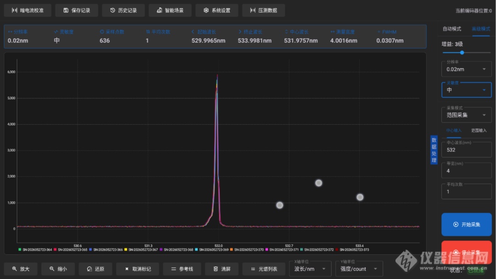The width and height of the screenshot is (496, 279).
Task: Open the 灵敏度 sensitivity dropdown
Action: (x=467, y=90)
